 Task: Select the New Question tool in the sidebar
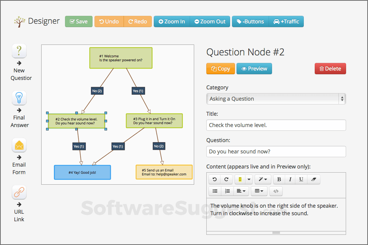tap(19, 51)
